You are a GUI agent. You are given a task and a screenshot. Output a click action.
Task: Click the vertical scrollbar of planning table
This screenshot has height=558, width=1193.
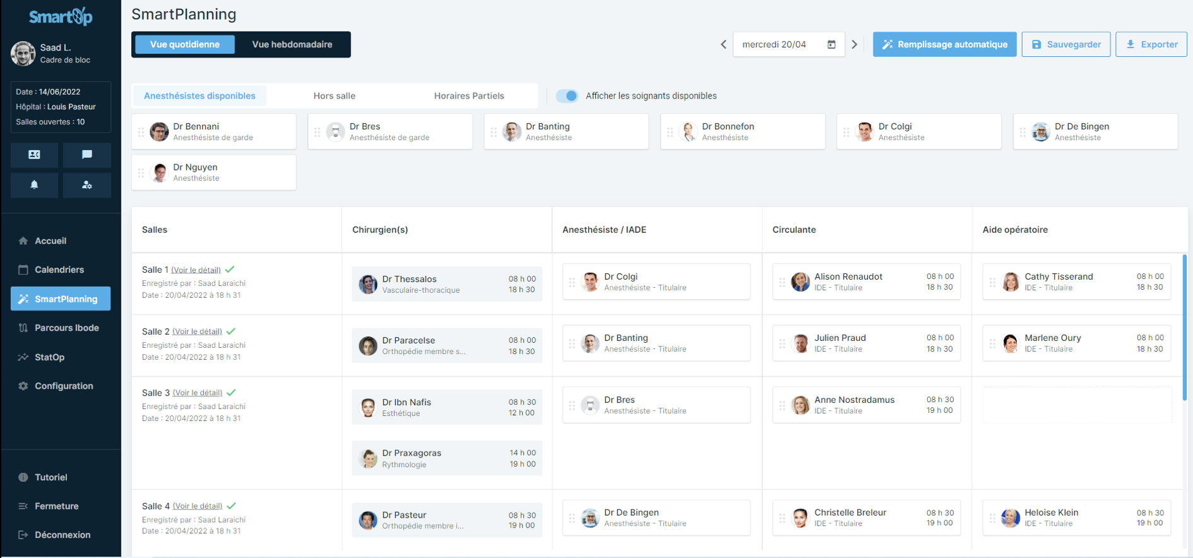coord(1184,327)
